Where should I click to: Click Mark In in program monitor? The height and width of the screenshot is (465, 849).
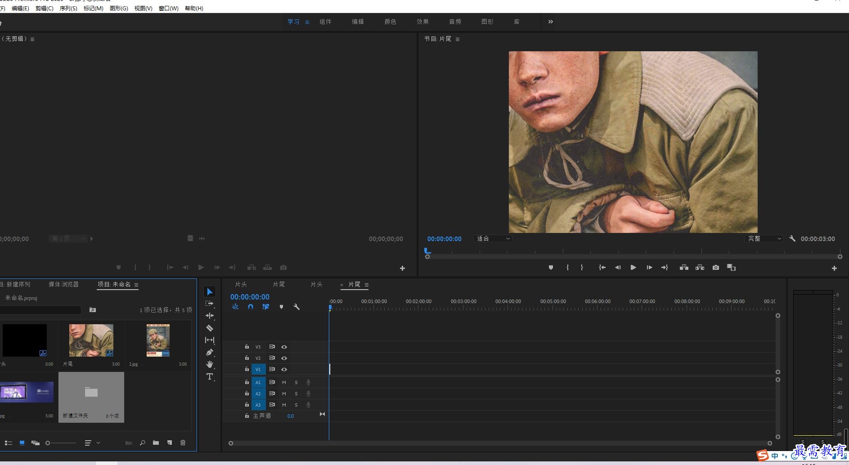567,268
